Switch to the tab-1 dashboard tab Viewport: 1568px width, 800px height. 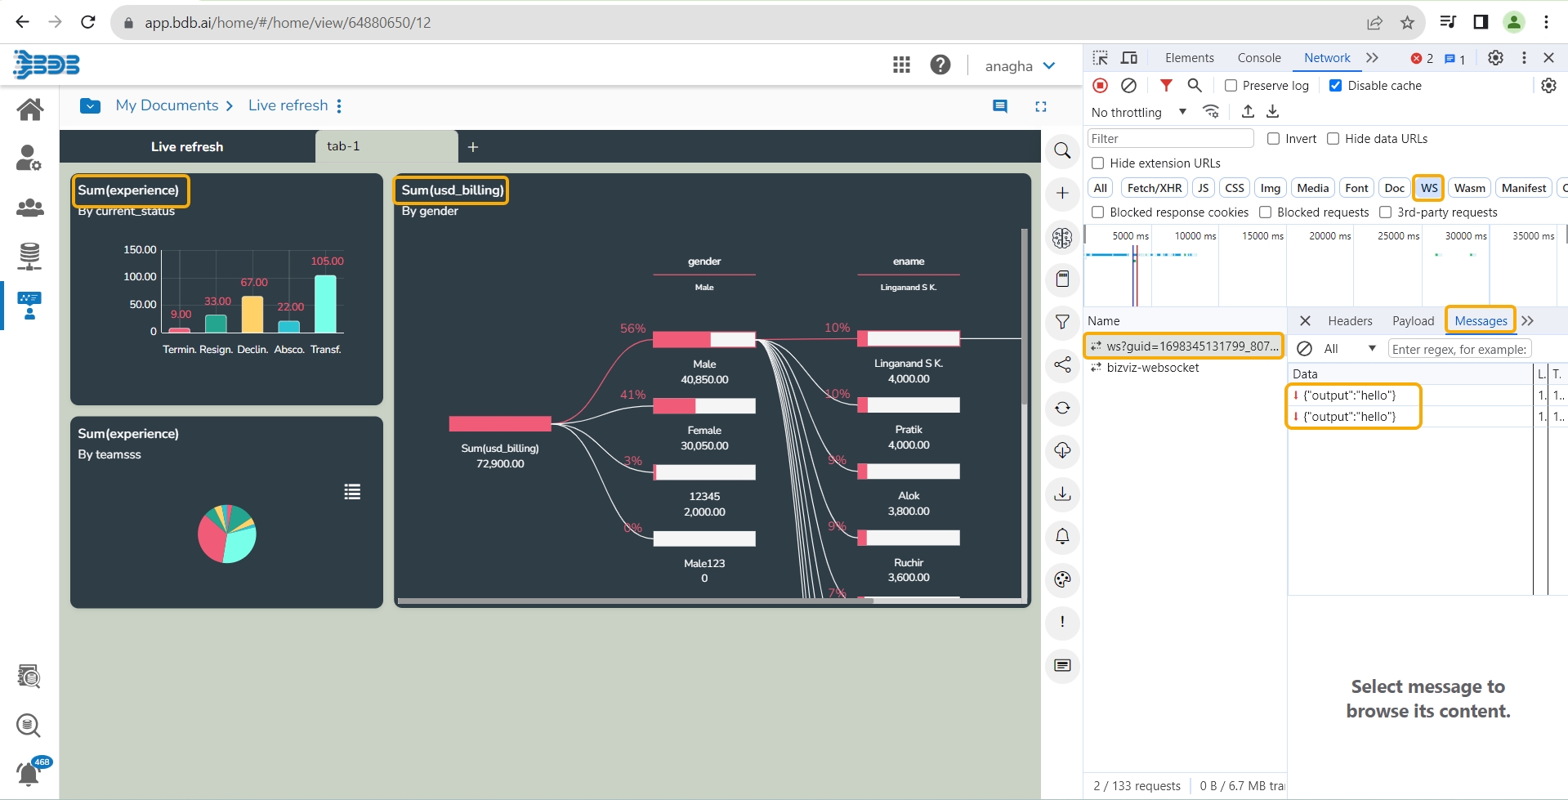[344, 146]
